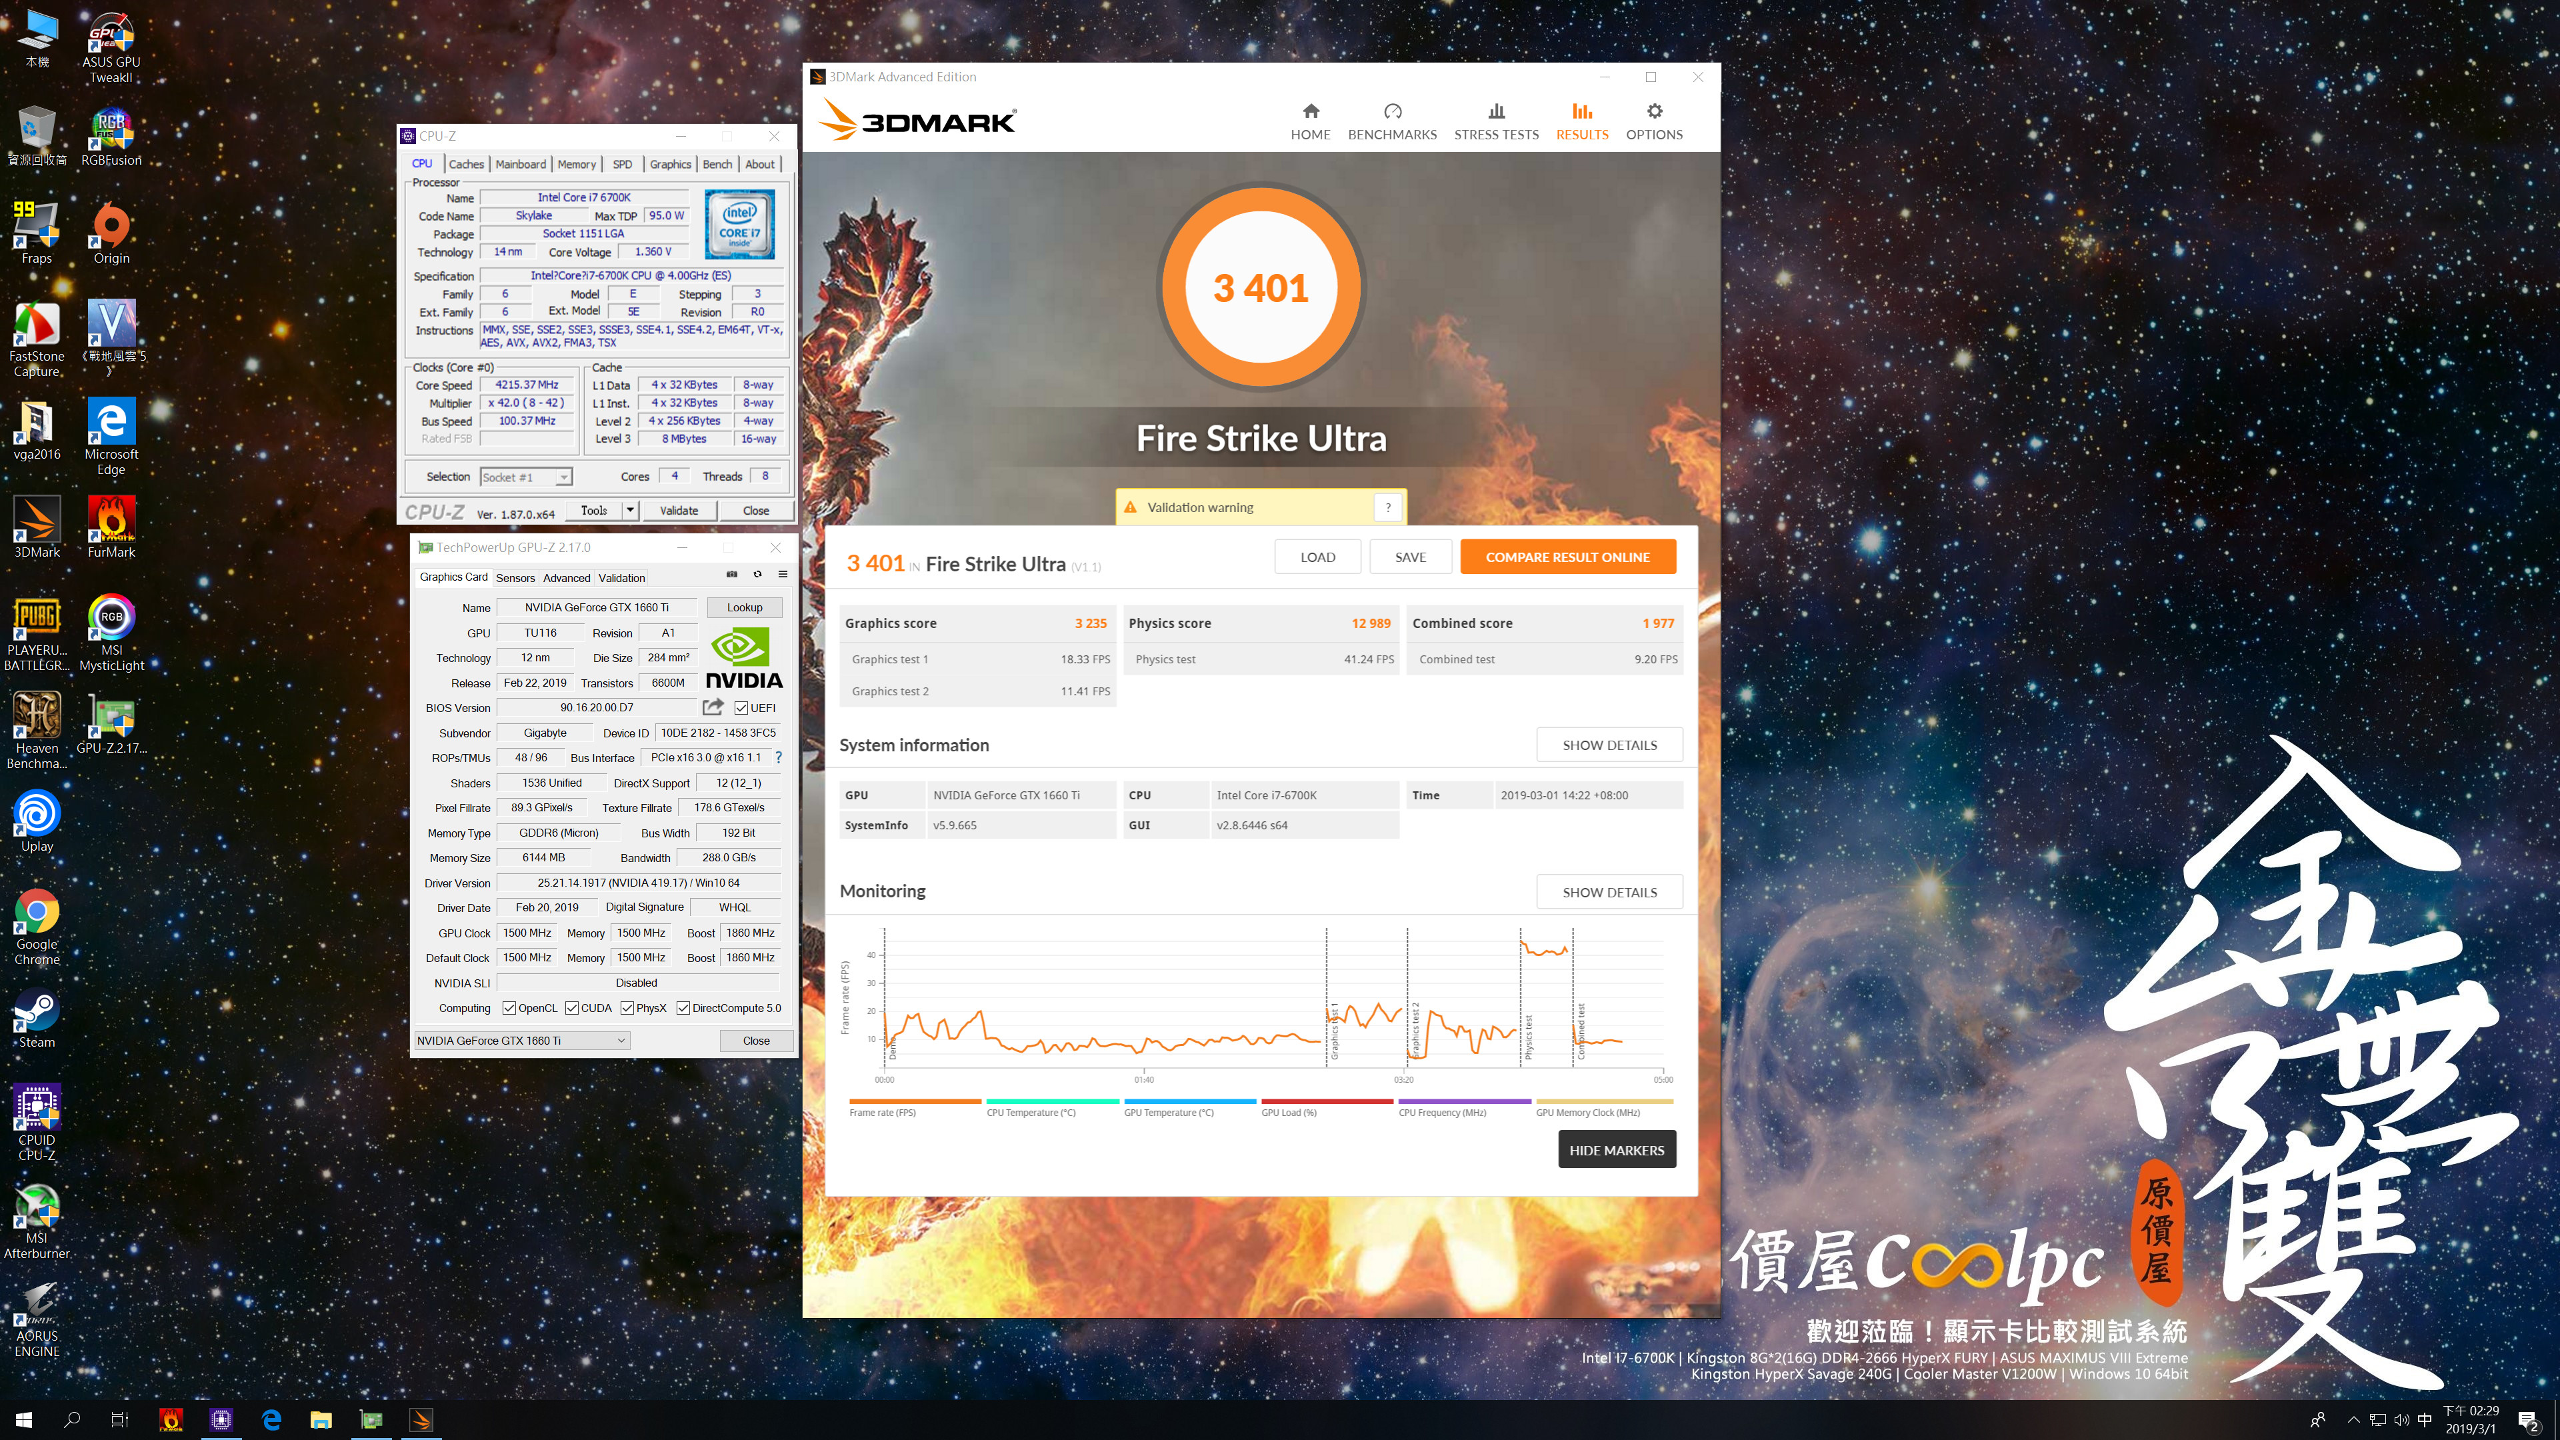The image size is (2560, 1440).
Task: Click 3DMark SAVE result button
Action: pyautogui.click(x=1410, y=557)
